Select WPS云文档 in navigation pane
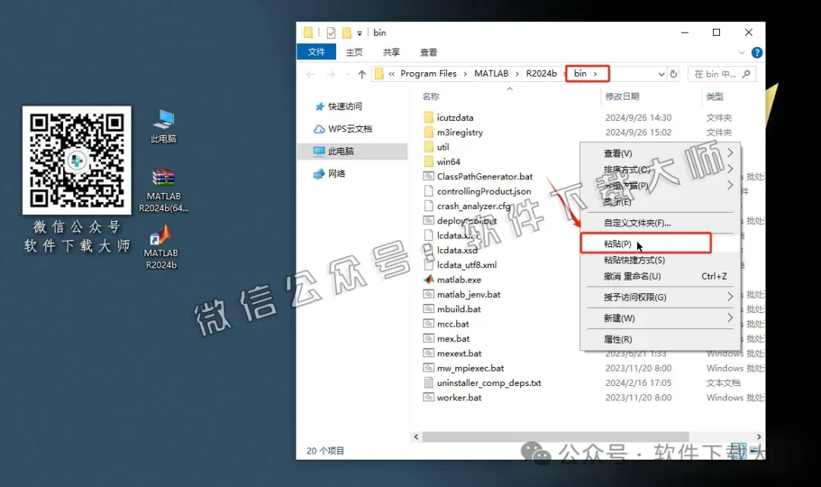Image resolution: width=821 pixels, height=487 pixels. 343,128
